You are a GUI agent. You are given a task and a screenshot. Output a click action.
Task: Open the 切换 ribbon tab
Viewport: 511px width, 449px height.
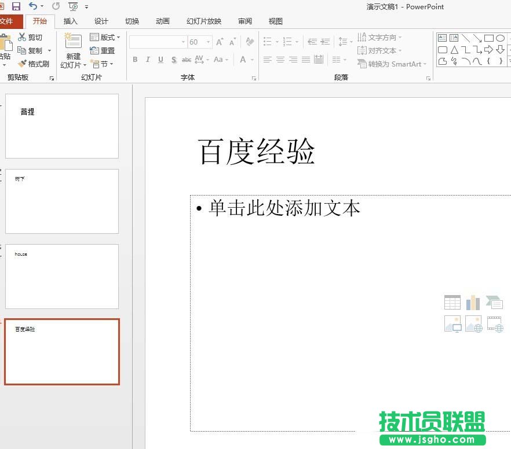132,21
